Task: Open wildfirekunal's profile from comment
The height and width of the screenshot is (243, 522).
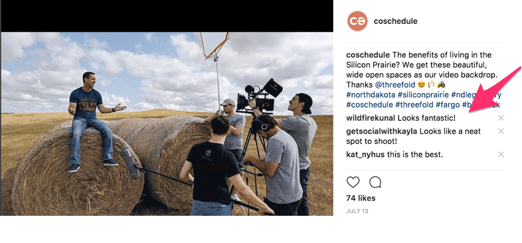Action: (x=371, y=118)
